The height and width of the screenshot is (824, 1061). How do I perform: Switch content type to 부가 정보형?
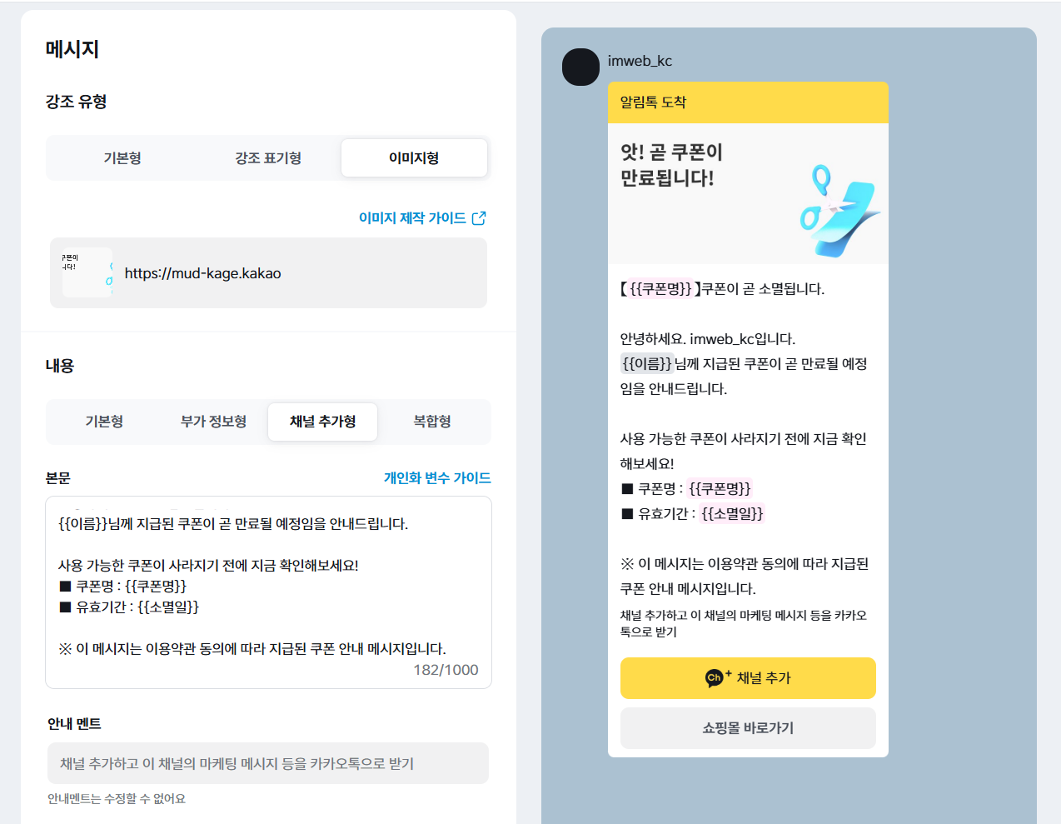tap(213, 422)
